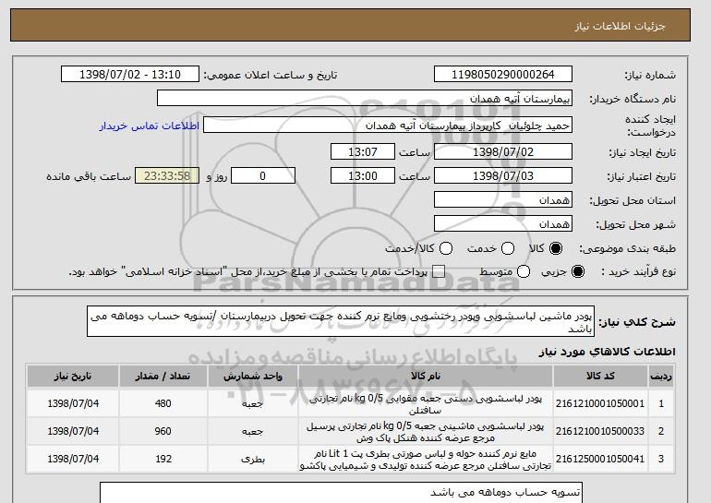Viewport: 711px width, 503px height.
Task: Click the hand-wash laundry powder item name
Action: (426, 404)
